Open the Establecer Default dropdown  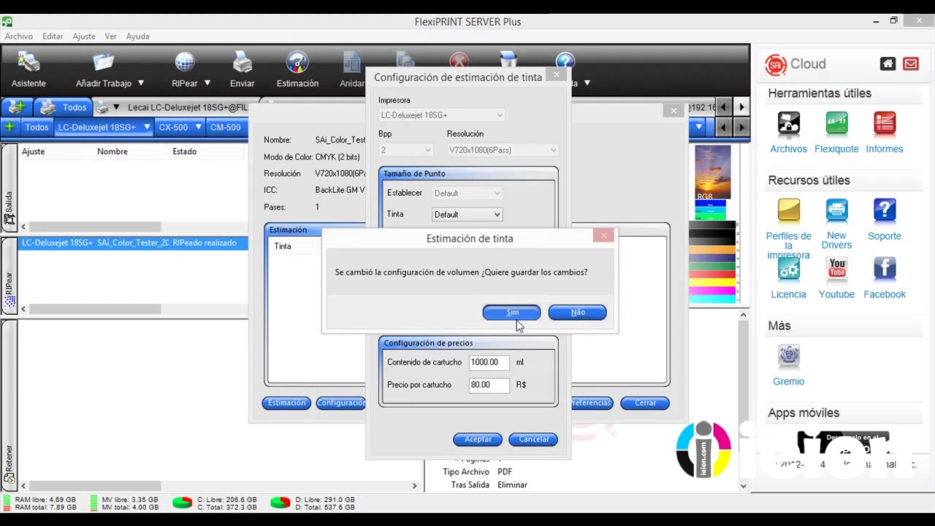[467, 193]
